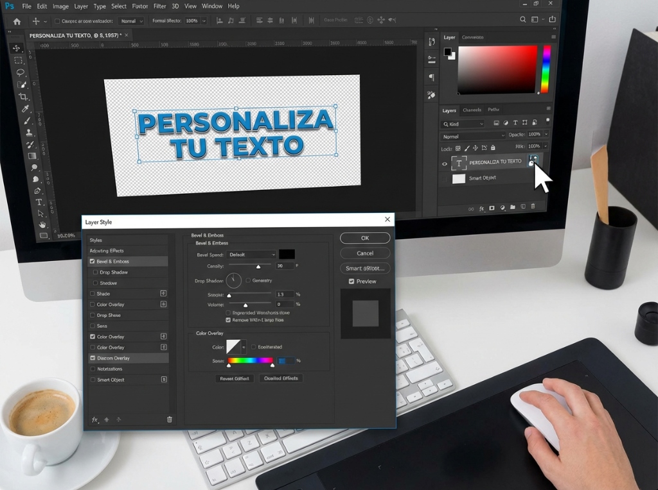658x490 pixels.
Task: Select the Hand tool
Action: click(x=42, y=224)
